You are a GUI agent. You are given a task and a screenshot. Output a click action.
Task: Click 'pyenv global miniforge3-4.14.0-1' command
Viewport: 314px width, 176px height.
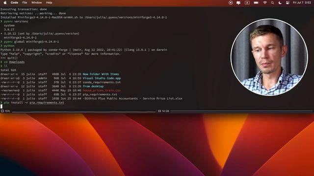[x=31, y=42]
